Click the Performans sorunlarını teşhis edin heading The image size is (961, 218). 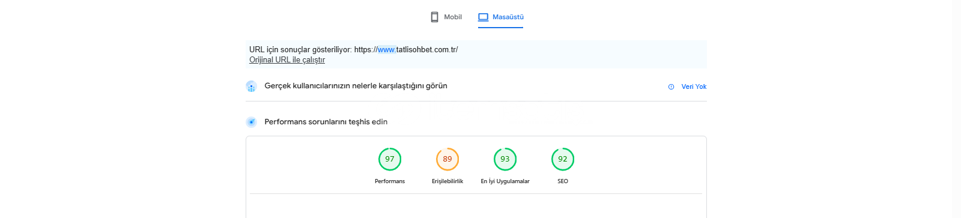[326, 122]
